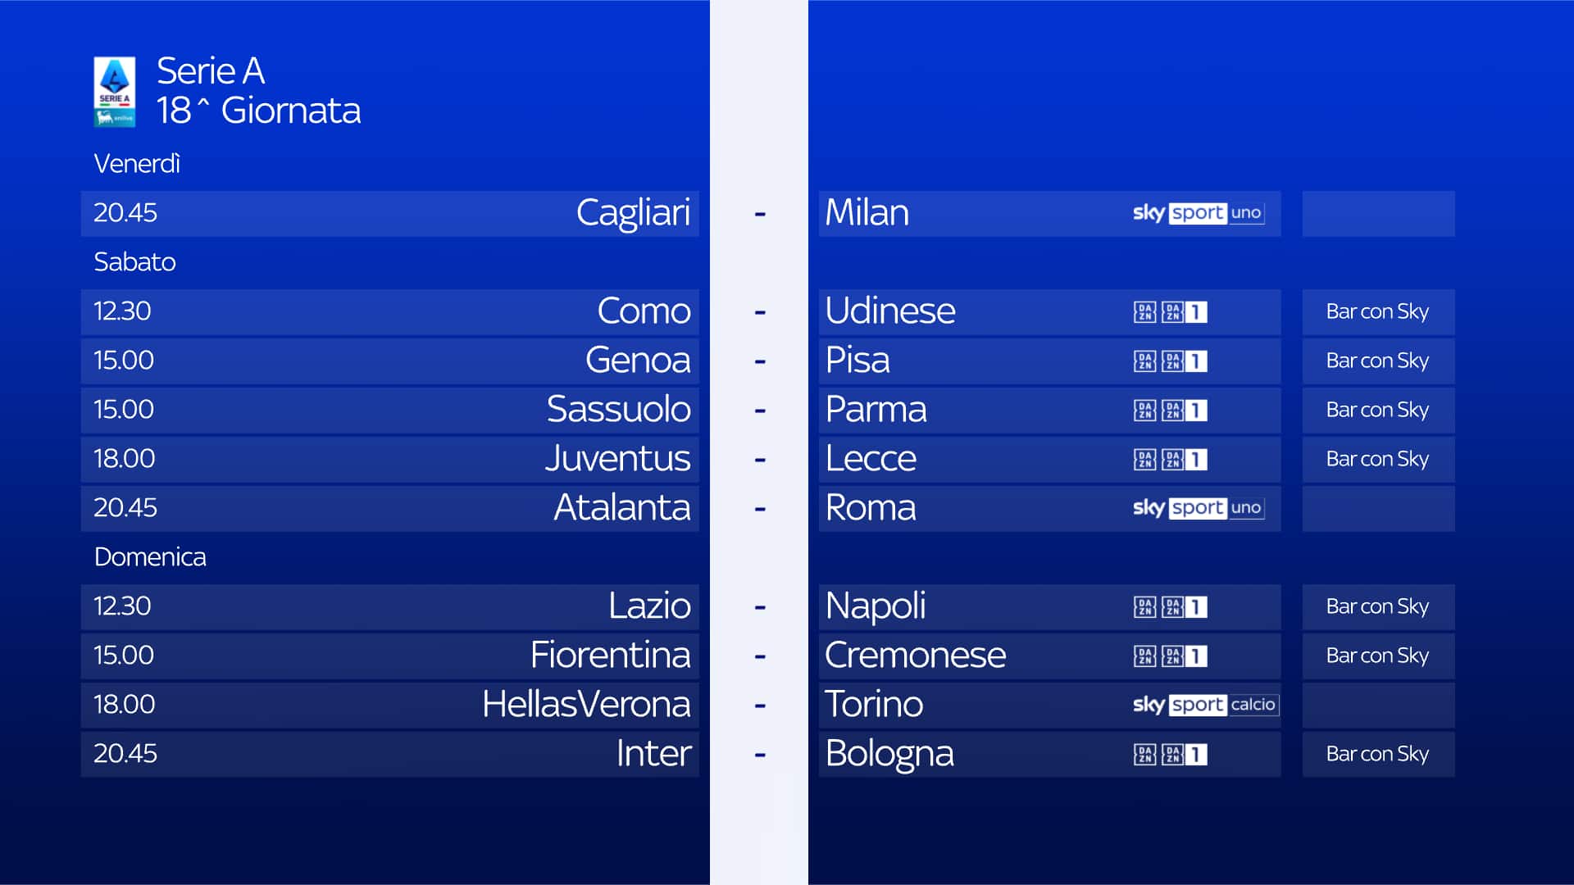Click the DAZN logo next to Udinese
1574x885 pixels.
[1144, 312]
